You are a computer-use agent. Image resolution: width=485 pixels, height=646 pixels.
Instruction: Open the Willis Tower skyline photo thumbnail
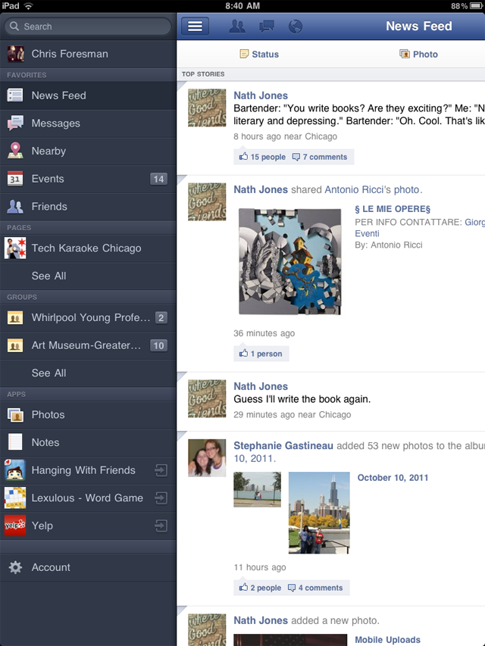[x=319, y=513]
